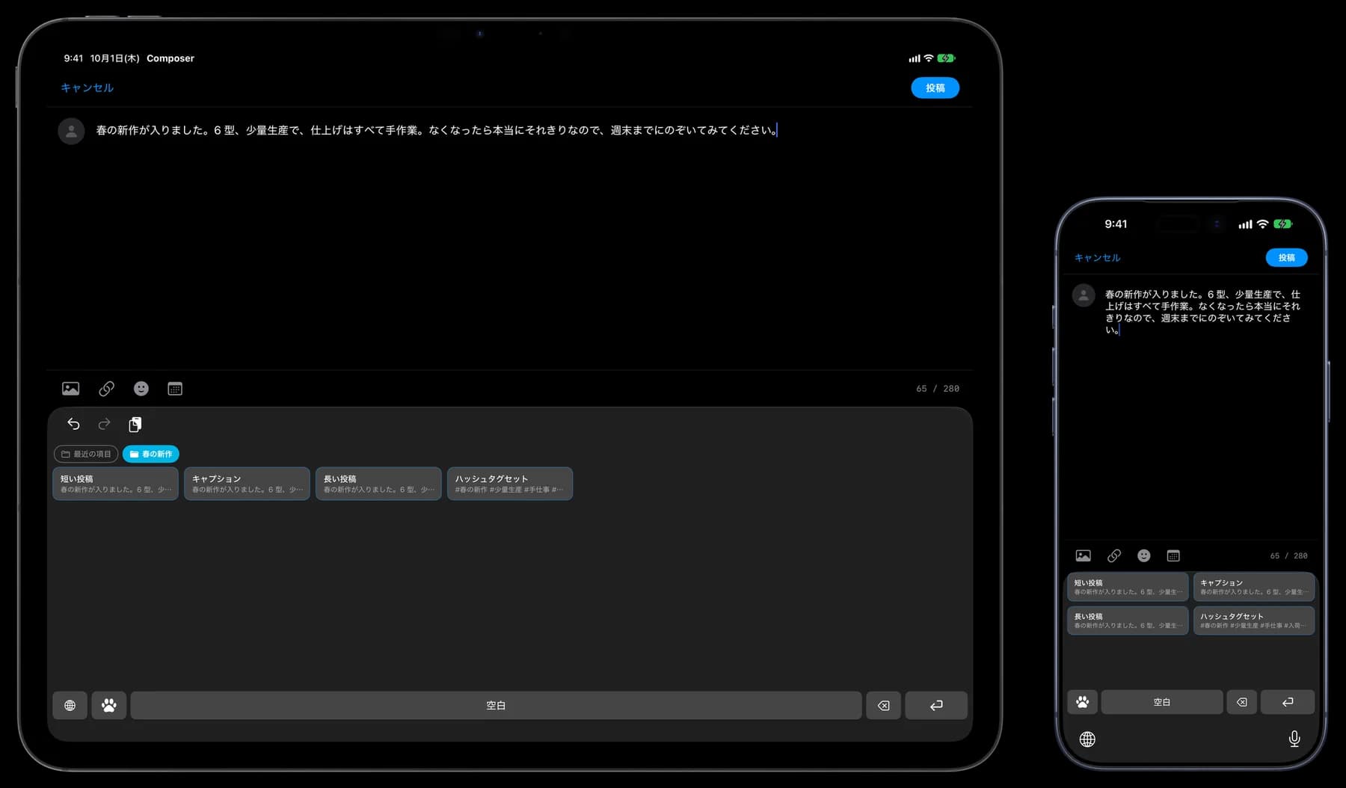The height and width of the screenshot is (788, 1346).
Task: Tap the post text field on the iPhone
Action: 1202,312
